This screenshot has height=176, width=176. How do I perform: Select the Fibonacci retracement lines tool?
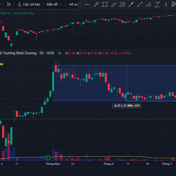coord(122,4)
